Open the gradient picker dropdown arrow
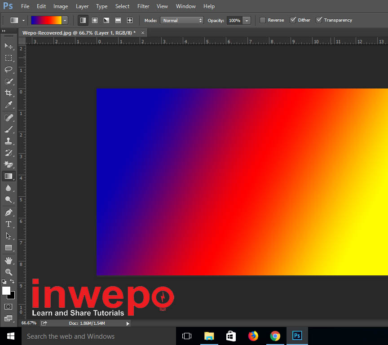 (x=65, y=20)
